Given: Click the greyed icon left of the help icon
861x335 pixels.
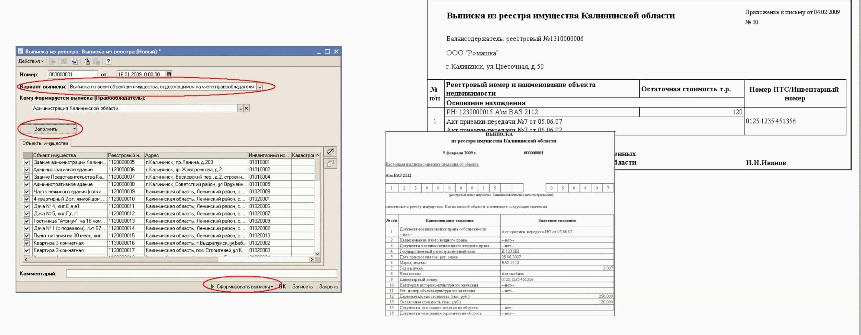Looking at the screenshot, I should pos(97,61).
